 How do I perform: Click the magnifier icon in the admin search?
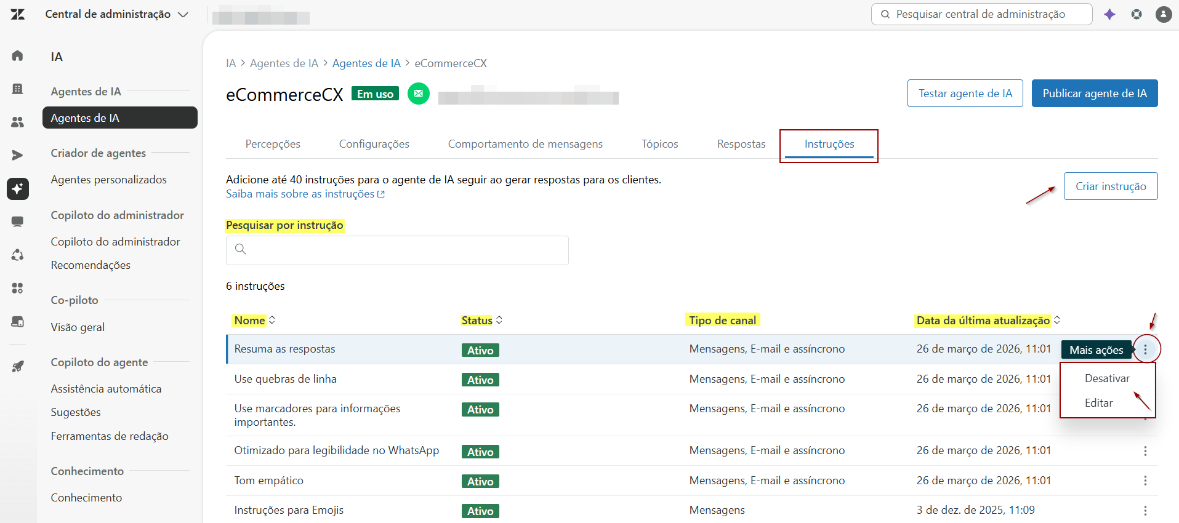885,14
